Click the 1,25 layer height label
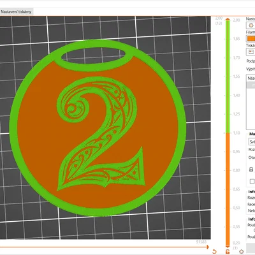The width and height of the screenshot is (255, 255). click(237, 114)
